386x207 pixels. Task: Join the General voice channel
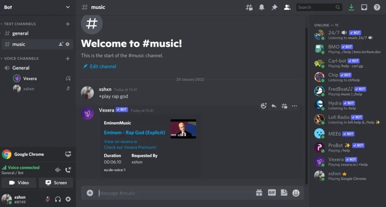point(37,68)
